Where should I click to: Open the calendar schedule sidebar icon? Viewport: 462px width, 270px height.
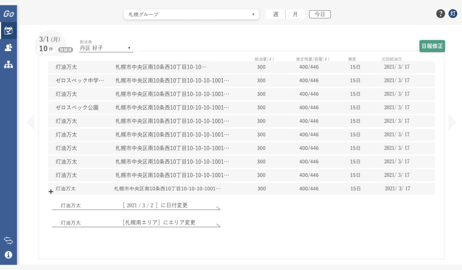pos(9,31)
